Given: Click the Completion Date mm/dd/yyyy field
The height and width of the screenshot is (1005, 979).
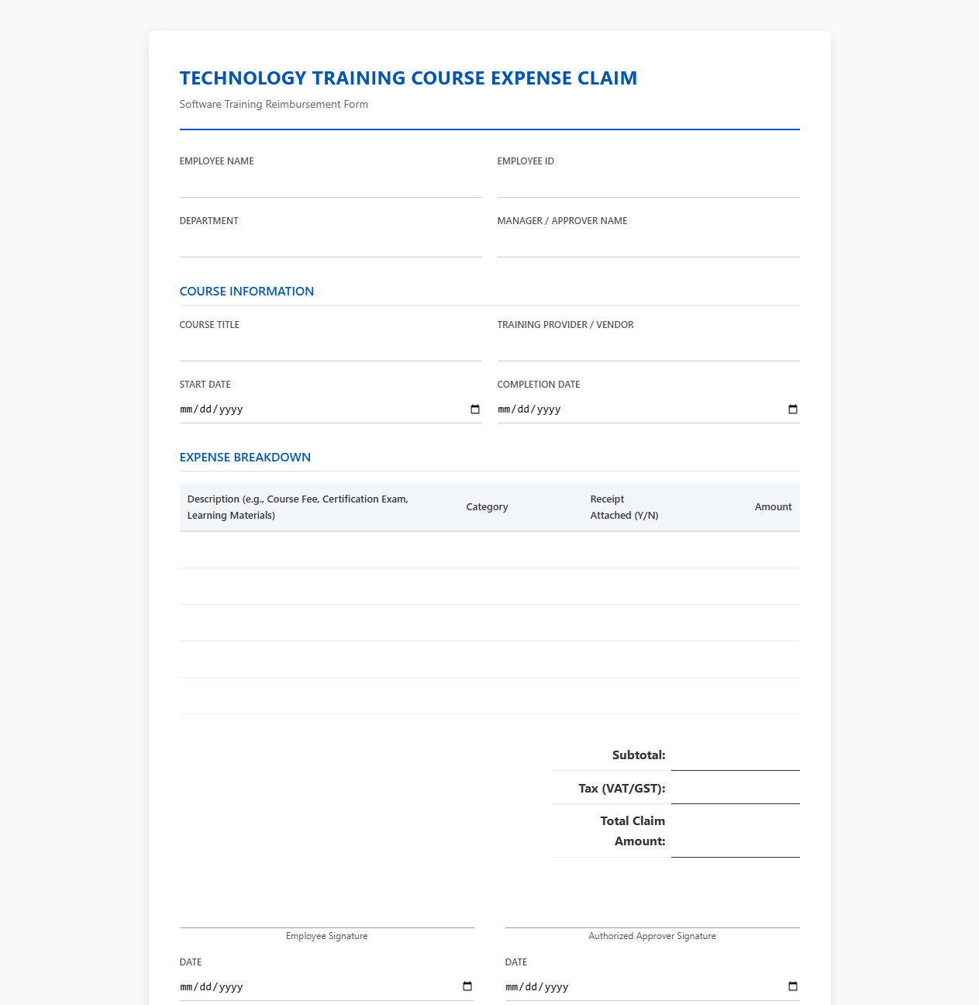Looking at the screenshot, I should (x=649, y=409).
